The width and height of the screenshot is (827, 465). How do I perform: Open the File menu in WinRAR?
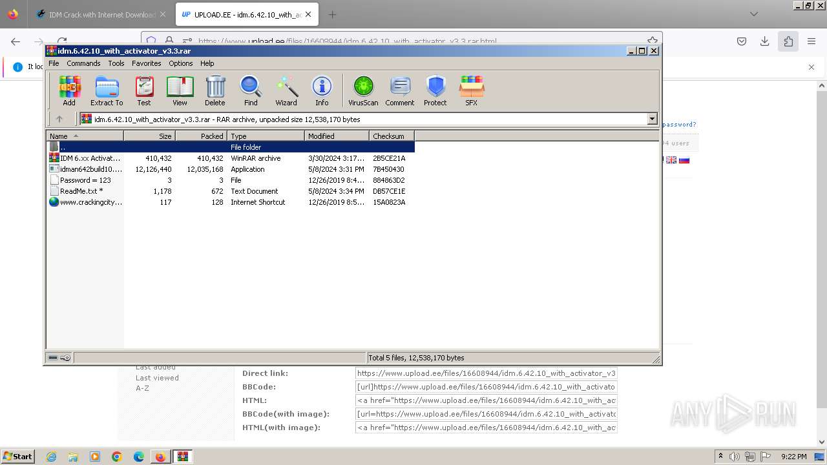point(54,63)
